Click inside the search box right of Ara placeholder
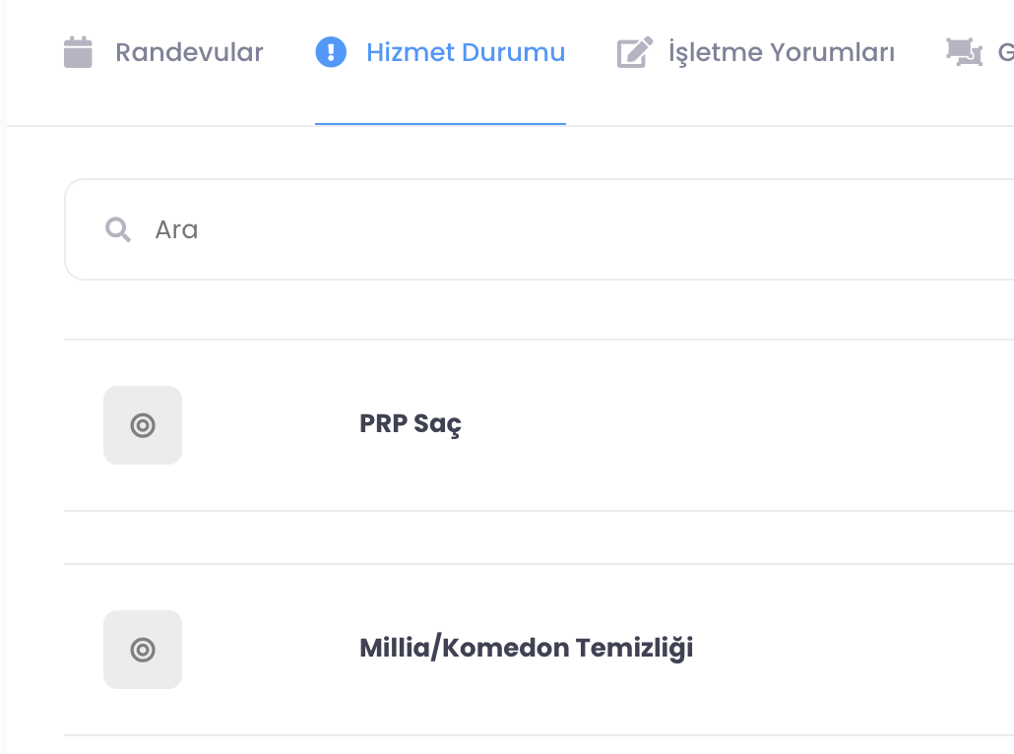Image resolution: width=1014 pixels, height=754 pixels. pyautogui.click(x=591, y=230)
